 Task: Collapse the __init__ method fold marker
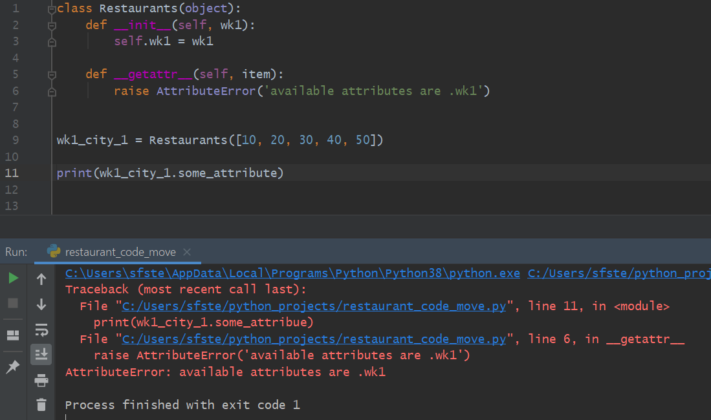52,26
